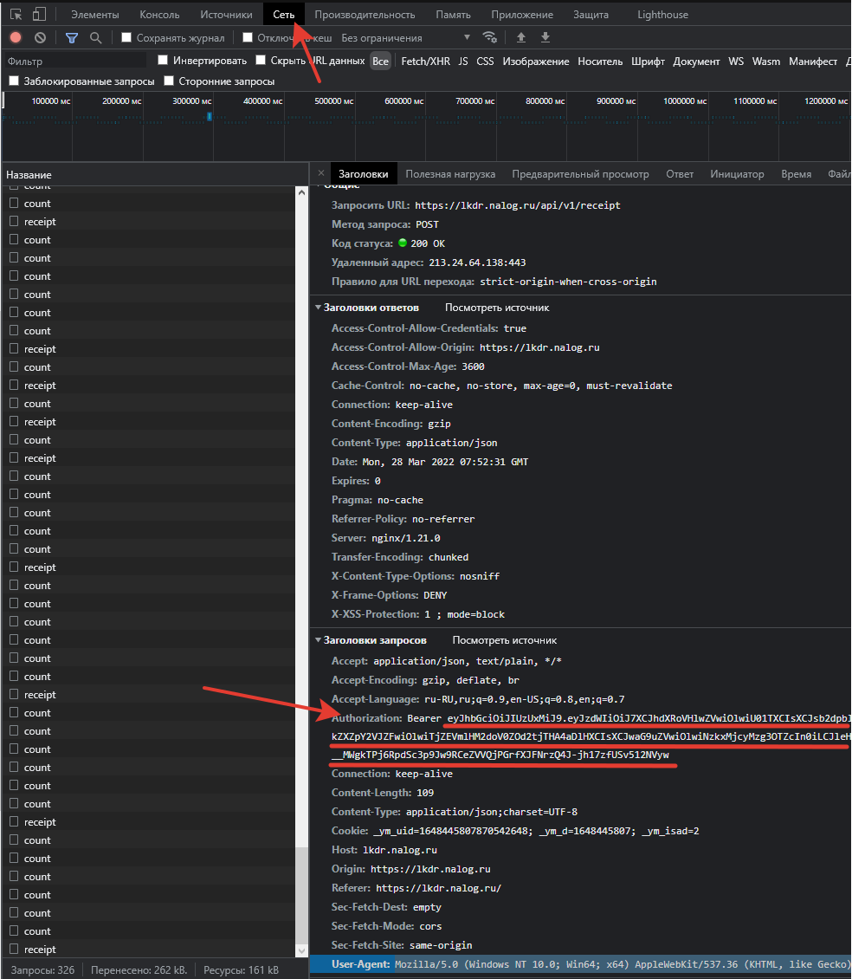Click the import HAR upload arrow
Screen dimensions: 852x979
click(521, 38)
